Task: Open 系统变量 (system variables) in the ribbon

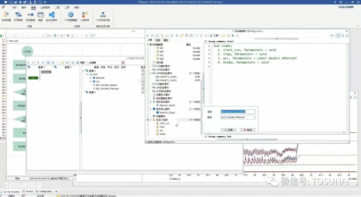Action: tap(6, 17)
